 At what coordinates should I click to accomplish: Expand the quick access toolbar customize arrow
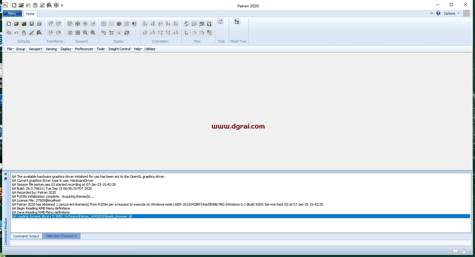(x=62, y=6)
